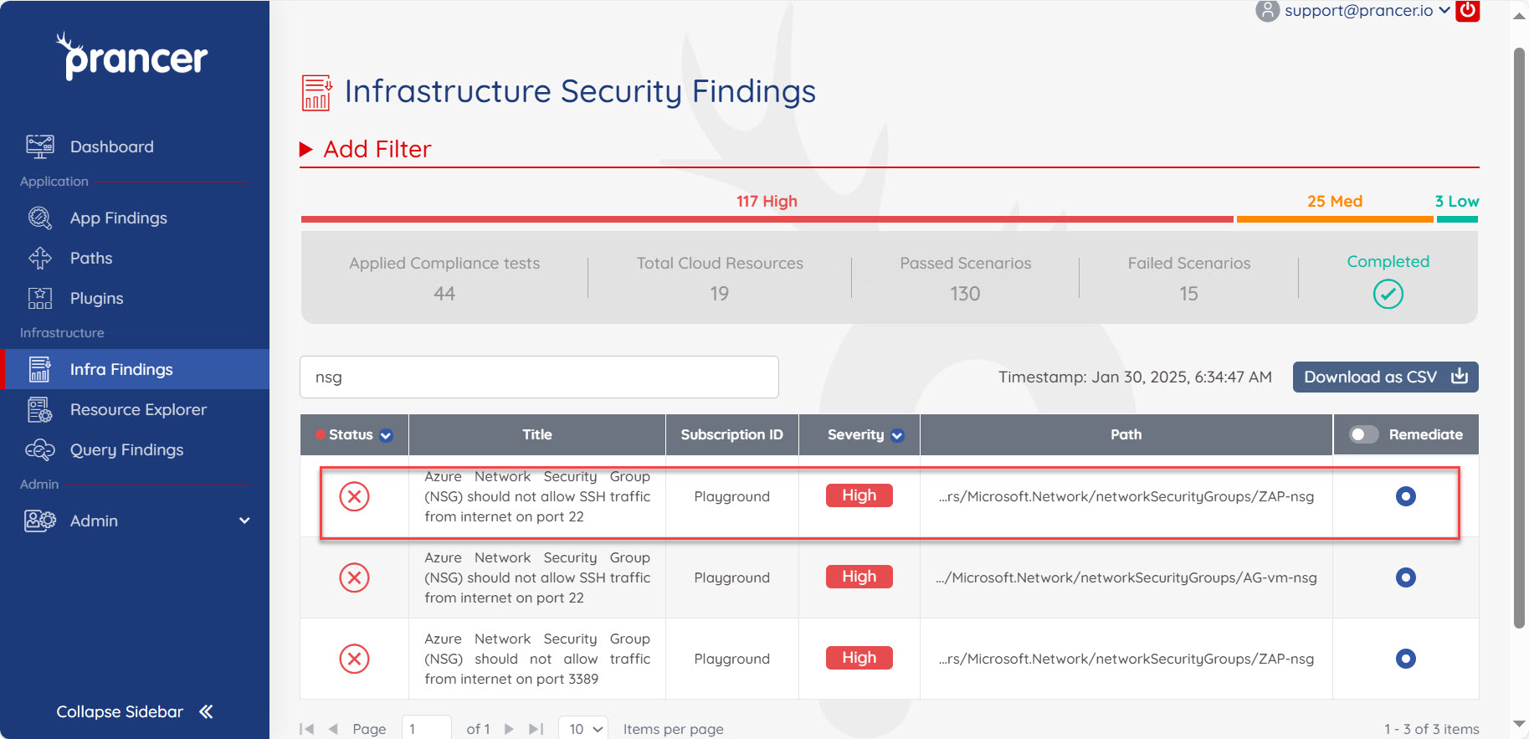Image resolution: width=1529 pixels, height=739 pixels.
Task: Open the items per page dropdown
Action: click(x=583, y=728)
